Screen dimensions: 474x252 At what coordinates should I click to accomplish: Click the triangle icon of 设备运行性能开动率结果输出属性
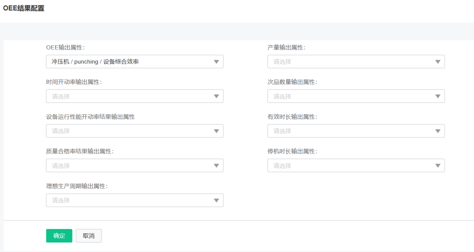click(x=216, y=131)
